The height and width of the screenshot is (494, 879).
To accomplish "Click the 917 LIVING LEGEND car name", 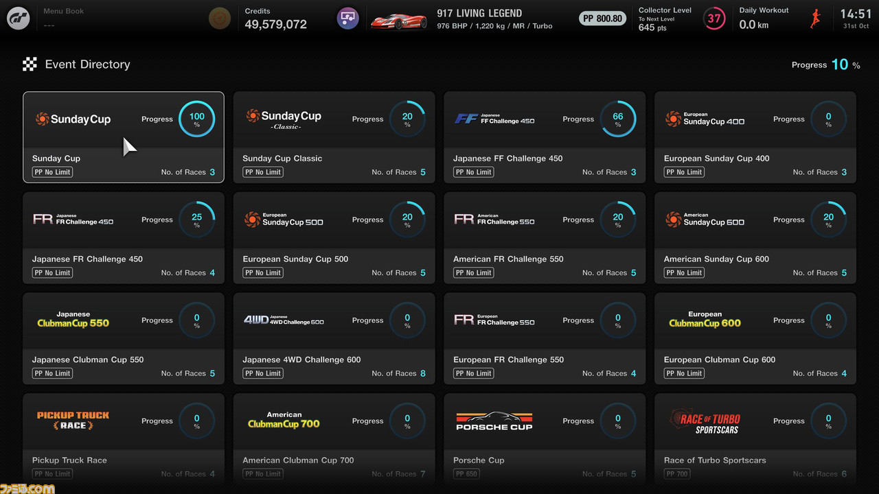I will click(x=479, y=13).
